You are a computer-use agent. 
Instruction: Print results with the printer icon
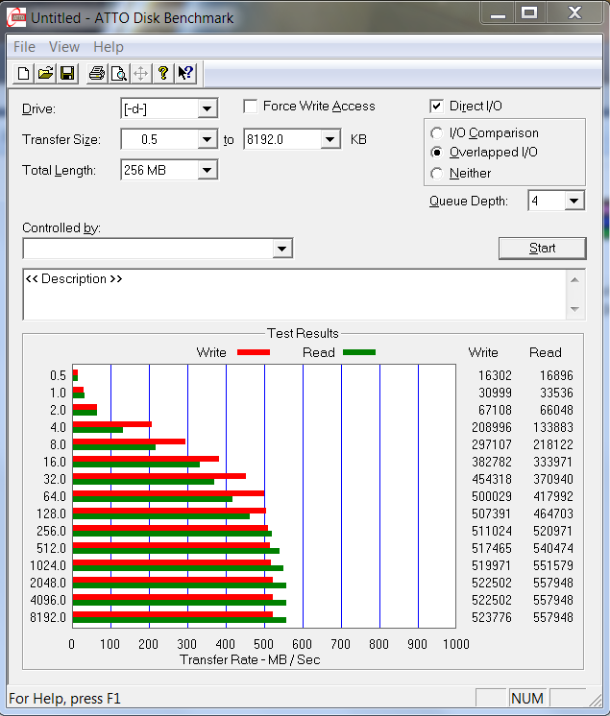[x=96, y=73]
